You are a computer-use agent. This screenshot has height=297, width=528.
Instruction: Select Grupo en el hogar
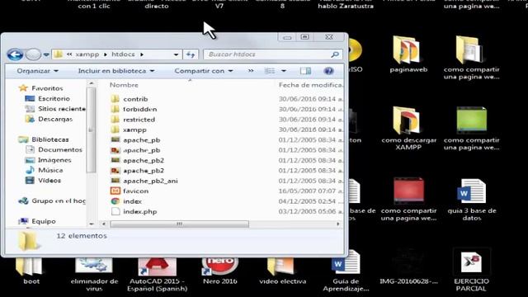pos(59,201)
